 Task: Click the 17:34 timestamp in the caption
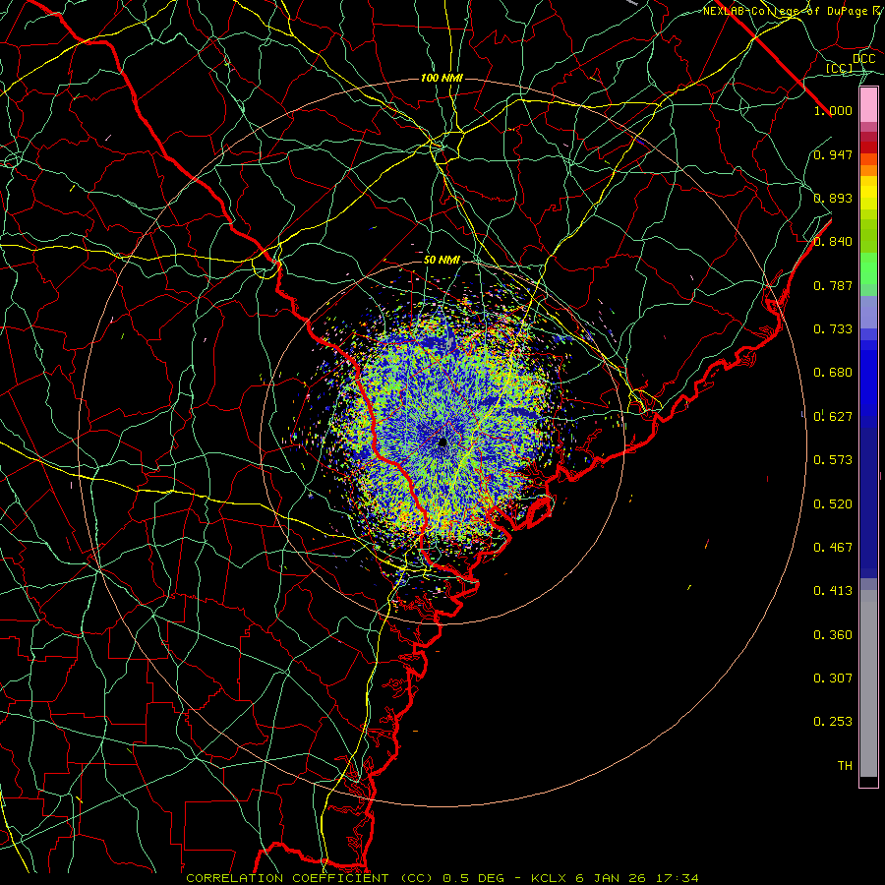tap(677, 878)
